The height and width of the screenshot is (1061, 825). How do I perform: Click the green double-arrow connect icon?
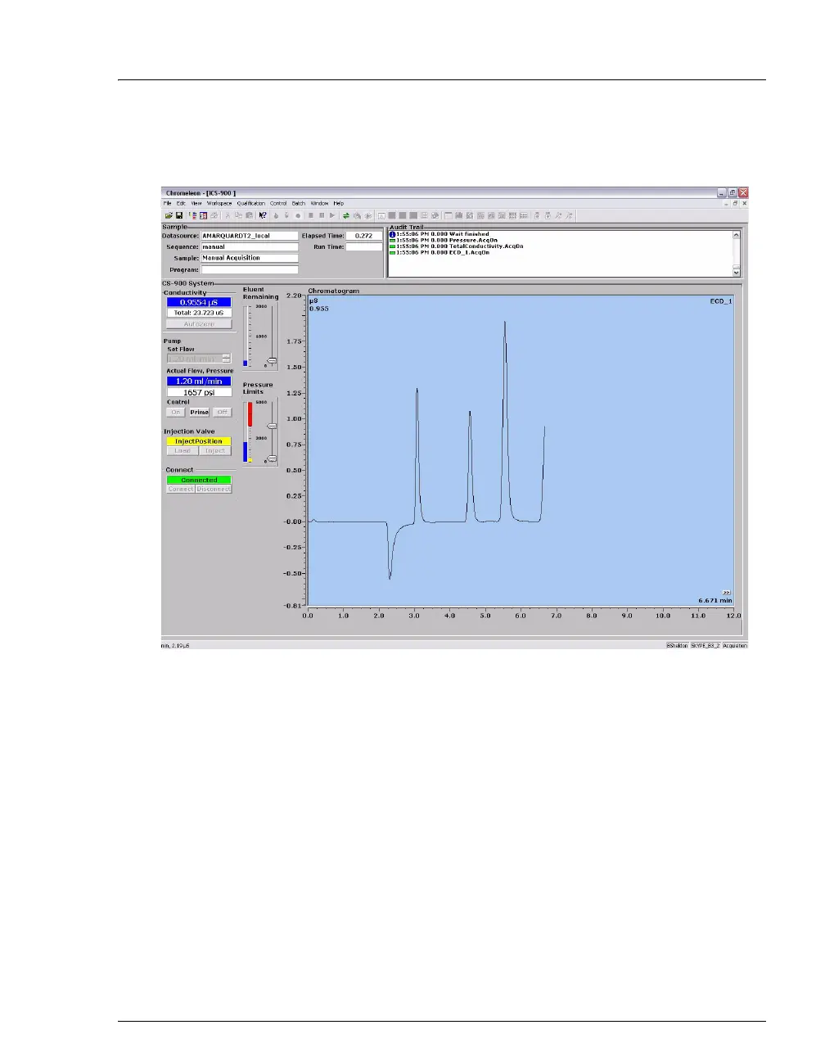point(346,215)
